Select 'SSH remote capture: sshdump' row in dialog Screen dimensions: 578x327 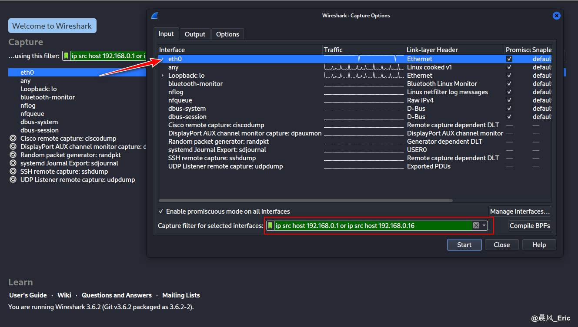tap(355, 158)
